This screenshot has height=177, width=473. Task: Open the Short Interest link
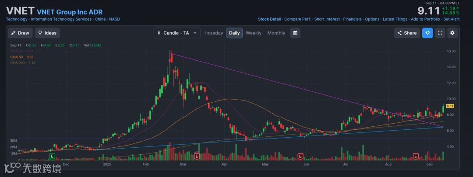[327, 19]
